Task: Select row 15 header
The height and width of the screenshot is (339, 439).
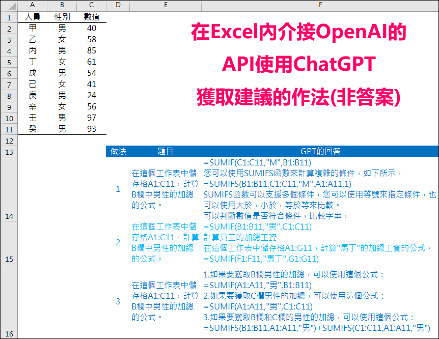Action: tap(9, 243)
